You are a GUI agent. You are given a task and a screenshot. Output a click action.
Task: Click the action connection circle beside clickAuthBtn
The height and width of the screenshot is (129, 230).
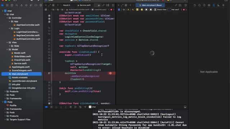tap(49, 104)
